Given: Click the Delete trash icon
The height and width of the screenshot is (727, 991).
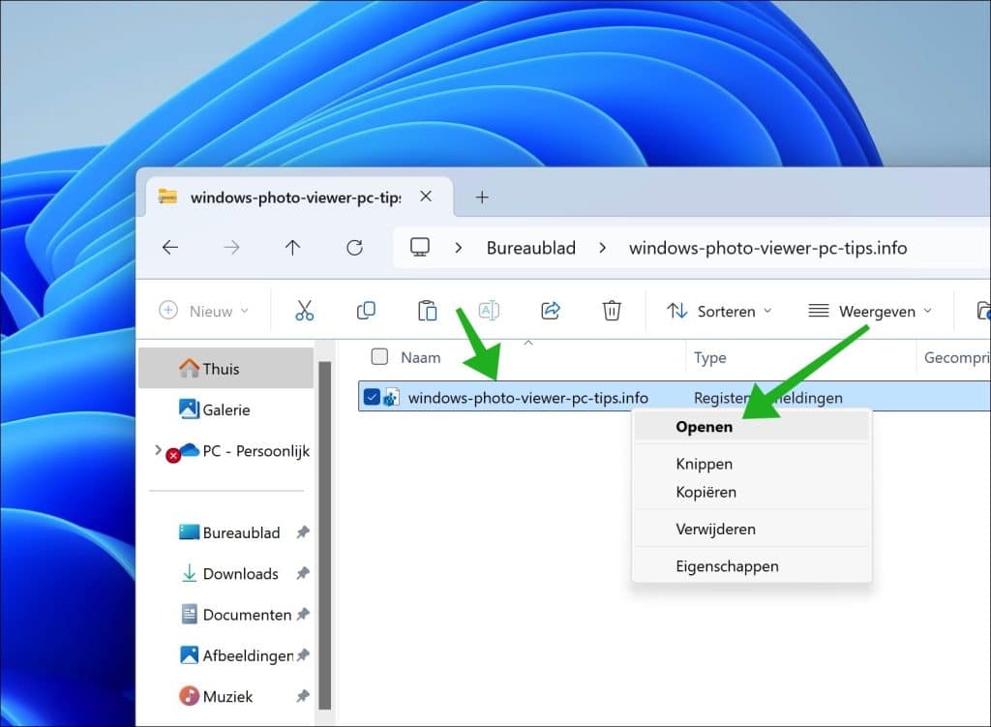Looking at the screenshot, I should (x=612, y=311).
